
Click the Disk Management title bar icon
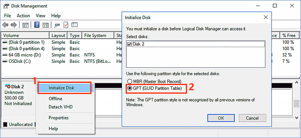click(6, 6)
